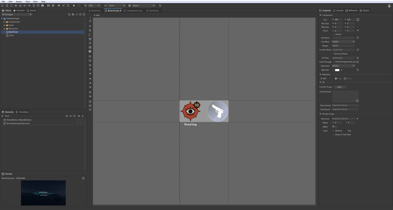The width and height of the screenshot is (393, 210).
Task: Open the Trunk branch dropdown
Action: pos(117,6)
